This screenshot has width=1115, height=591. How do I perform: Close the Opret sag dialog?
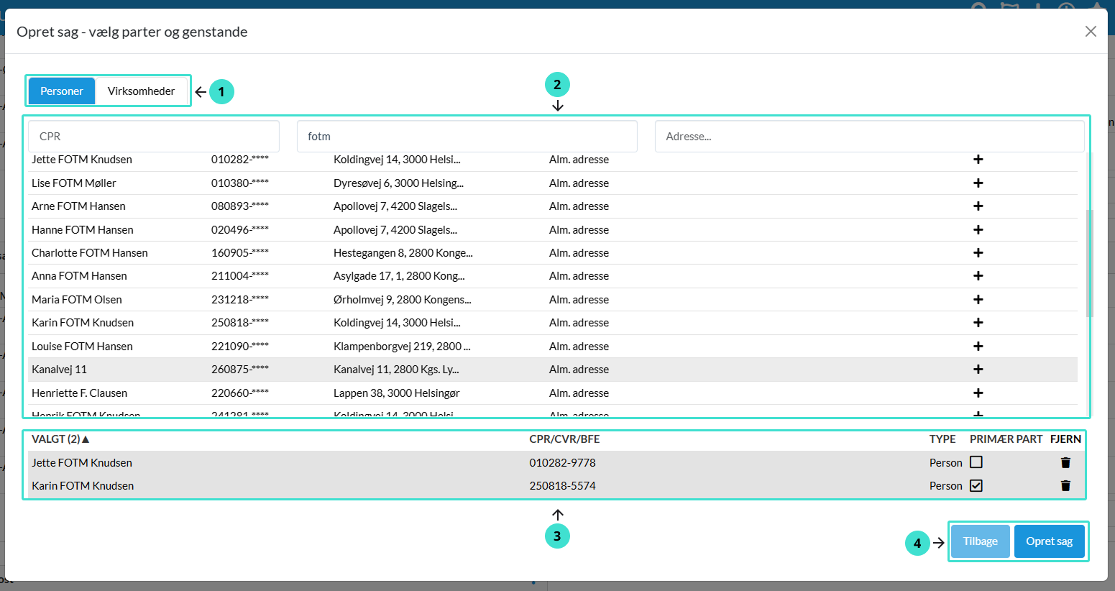pyautogui.click(x=1091, y=32)
